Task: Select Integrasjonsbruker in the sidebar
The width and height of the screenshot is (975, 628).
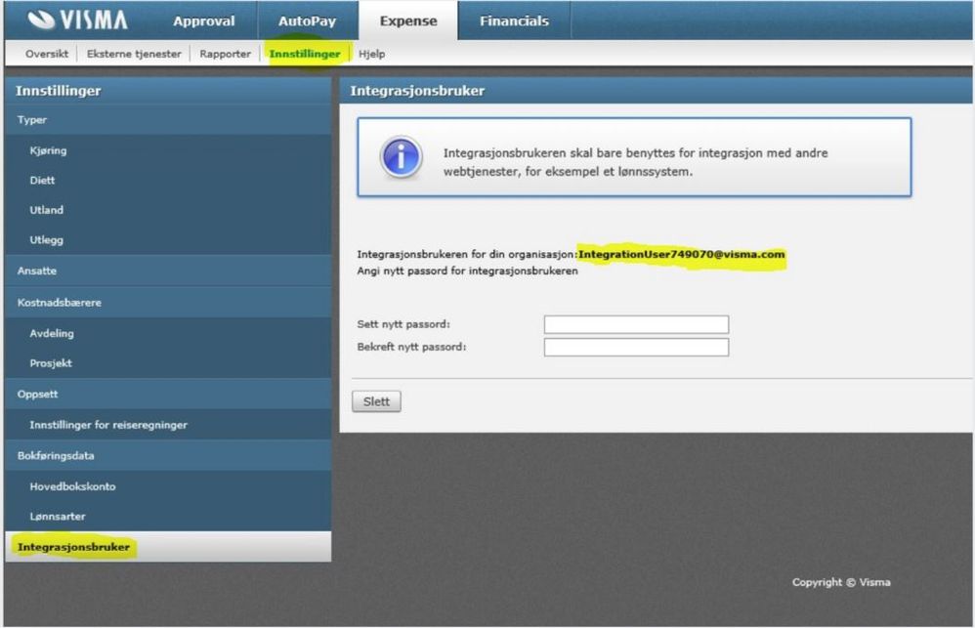Action: [168, 547]
